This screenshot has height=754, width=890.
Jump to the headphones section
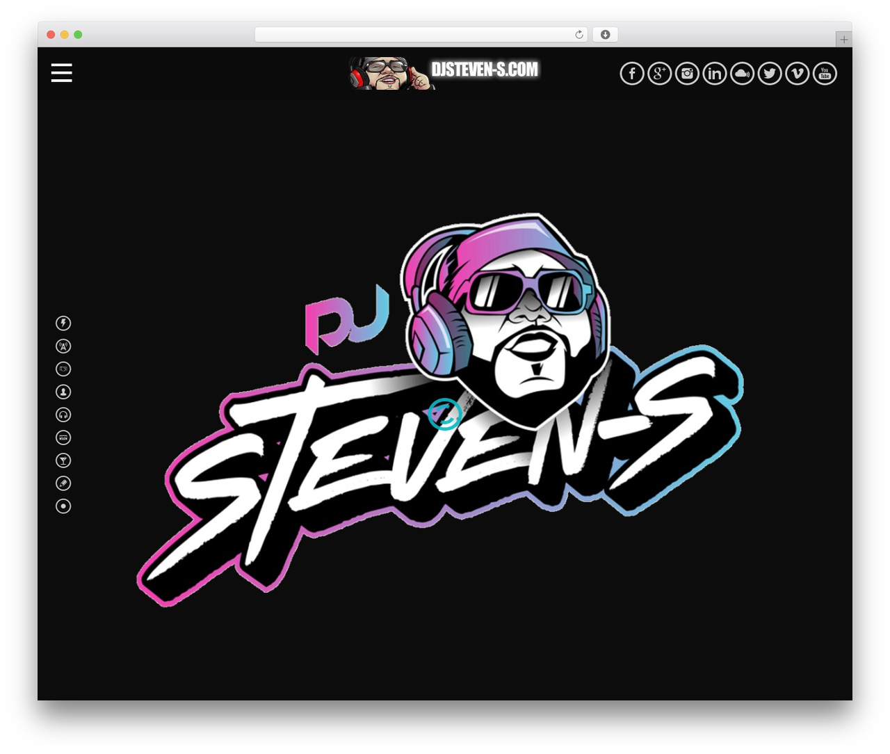63,415
